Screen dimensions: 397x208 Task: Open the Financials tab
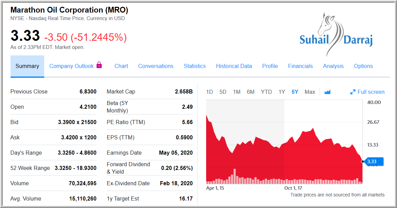[300, 66]
